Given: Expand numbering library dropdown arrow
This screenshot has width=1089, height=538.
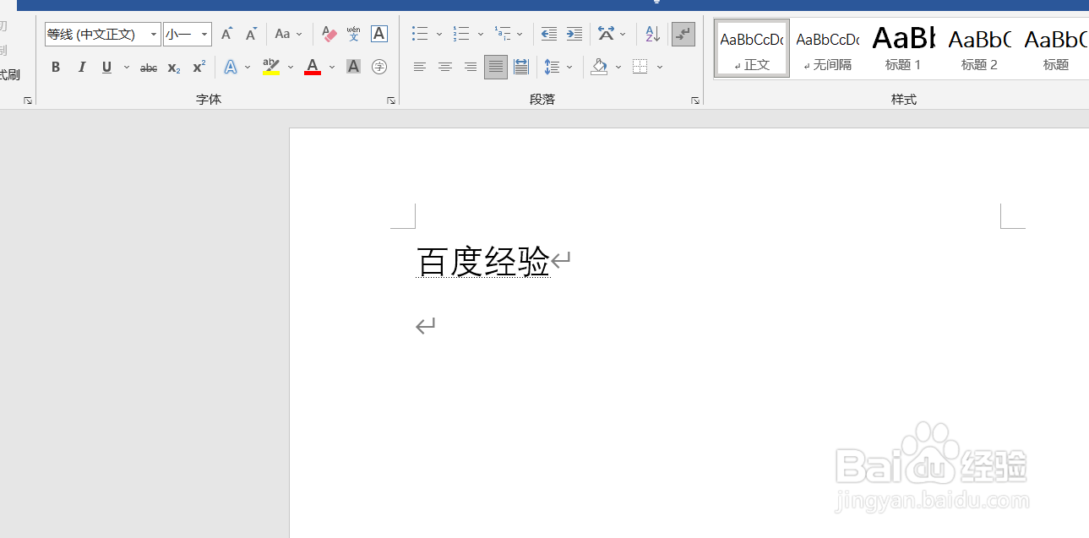Looking at the screenshot, I should (481, 34).
